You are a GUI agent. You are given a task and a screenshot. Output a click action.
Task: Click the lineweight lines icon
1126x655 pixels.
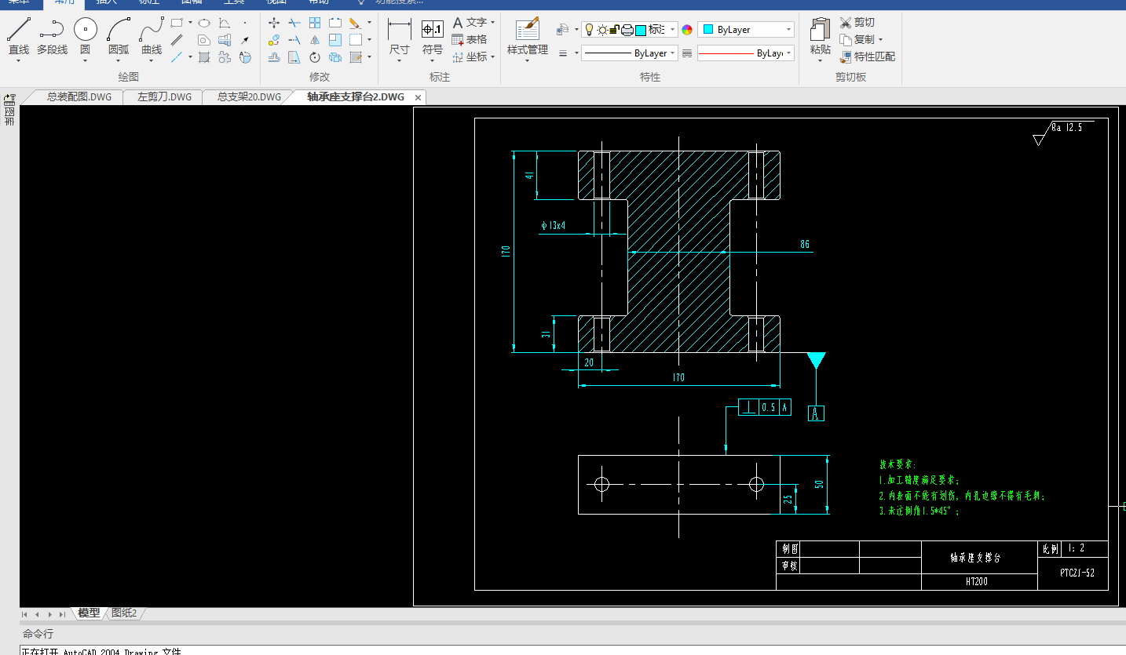pyautogui.click(x=563, y=53)
